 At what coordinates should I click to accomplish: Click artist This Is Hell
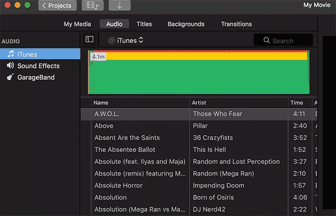[x=209, y=149]
